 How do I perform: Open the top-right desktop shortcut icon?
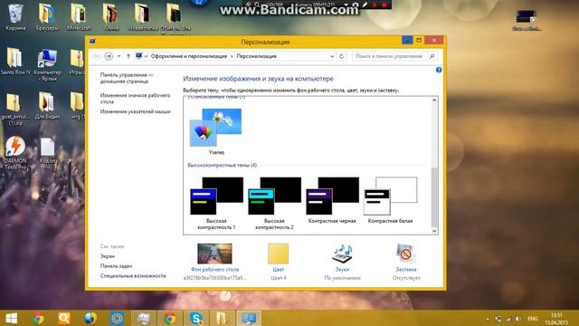point(527,20)
